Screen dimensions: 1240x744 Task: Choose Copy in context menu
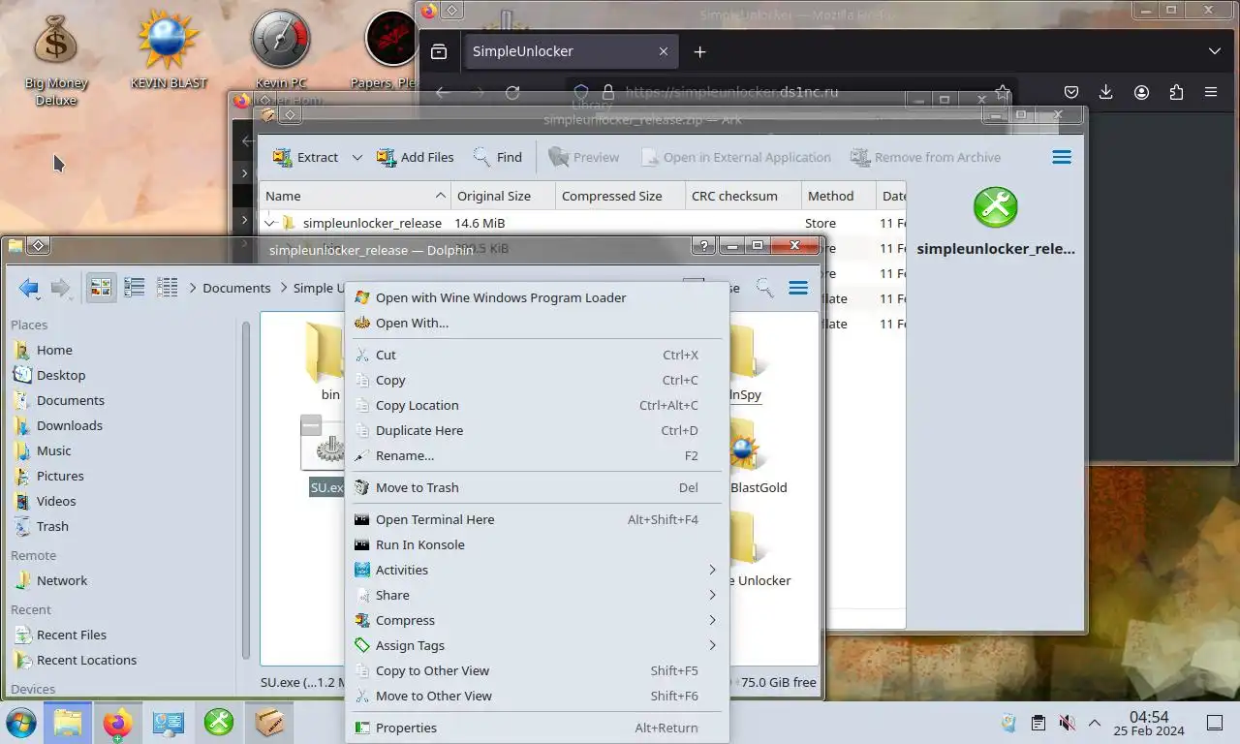[x=537, y=380]
